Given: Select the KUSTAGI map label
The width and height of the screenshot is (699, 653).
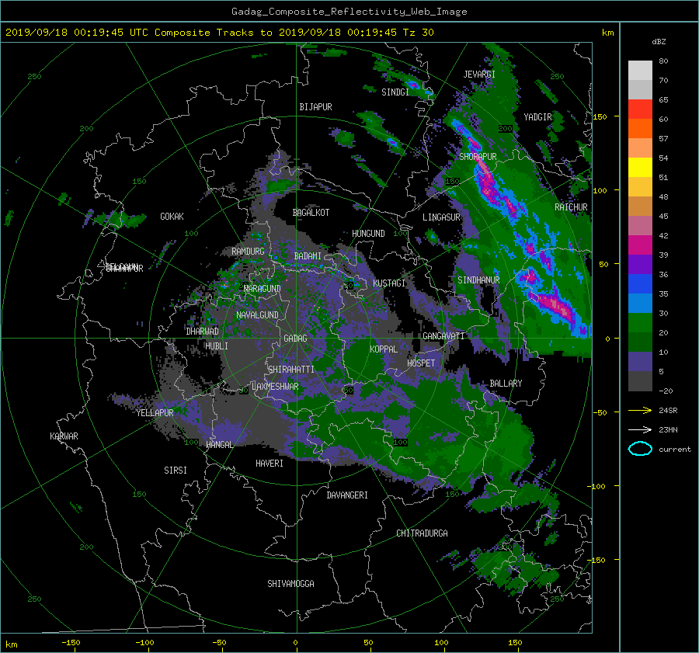Looking at the screenshot, I should point(389,283).
